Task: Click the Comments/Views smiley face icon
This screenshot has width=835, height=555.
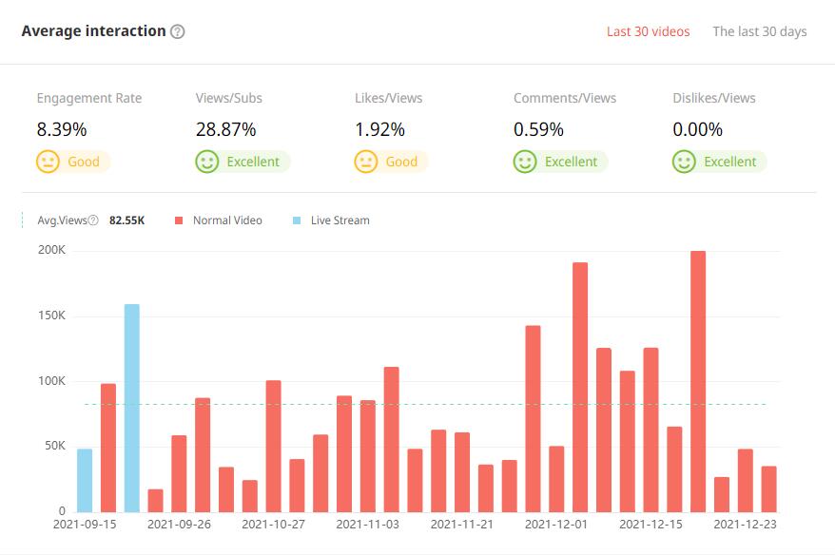Action: (x=525, y=162)
